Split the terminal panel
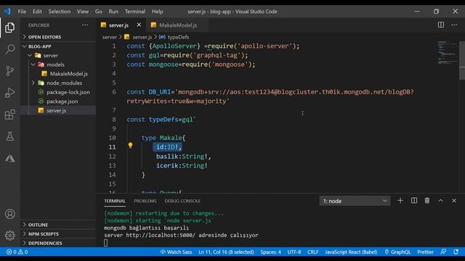Viewport: 465px width, 261px height. 414,201
